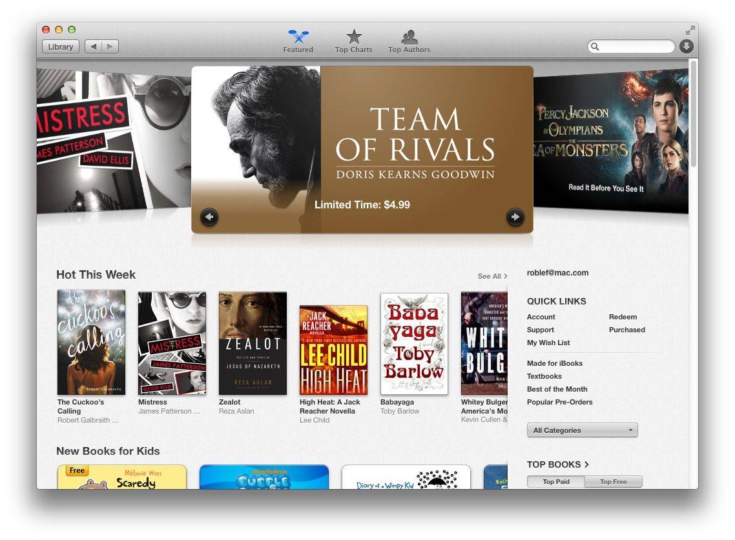Go back with the left navigation arrow
735x540 pixels.
click(94, 46)
